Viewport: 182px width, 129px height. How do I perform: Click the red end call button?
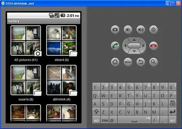(153, 46)
